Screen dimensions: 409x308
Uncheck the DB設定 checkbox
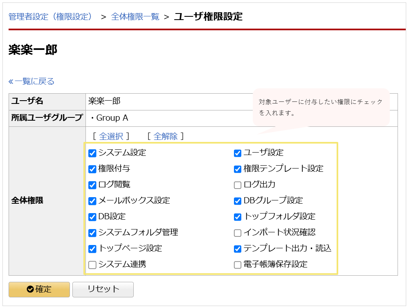click(92, 216)
